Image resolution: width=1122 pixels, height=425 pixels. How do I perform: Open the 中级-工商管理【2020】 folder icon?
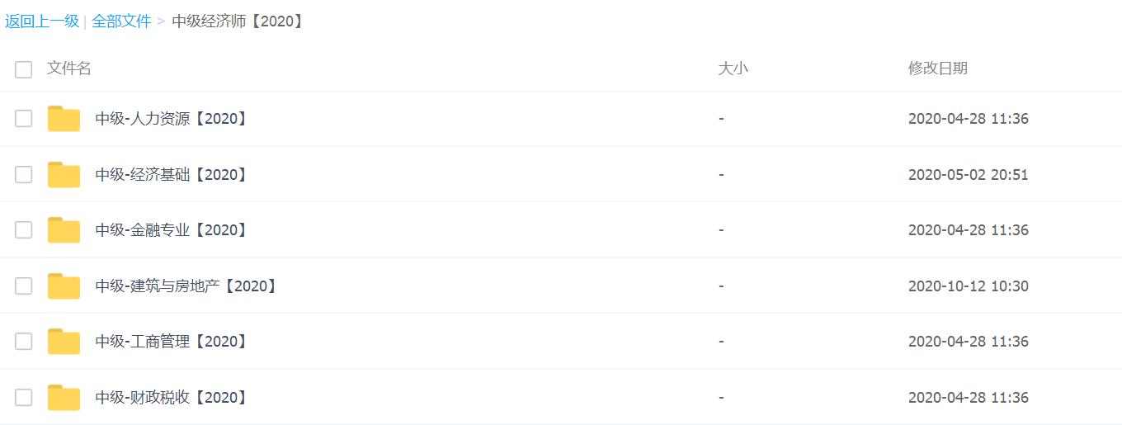[64, 342]
